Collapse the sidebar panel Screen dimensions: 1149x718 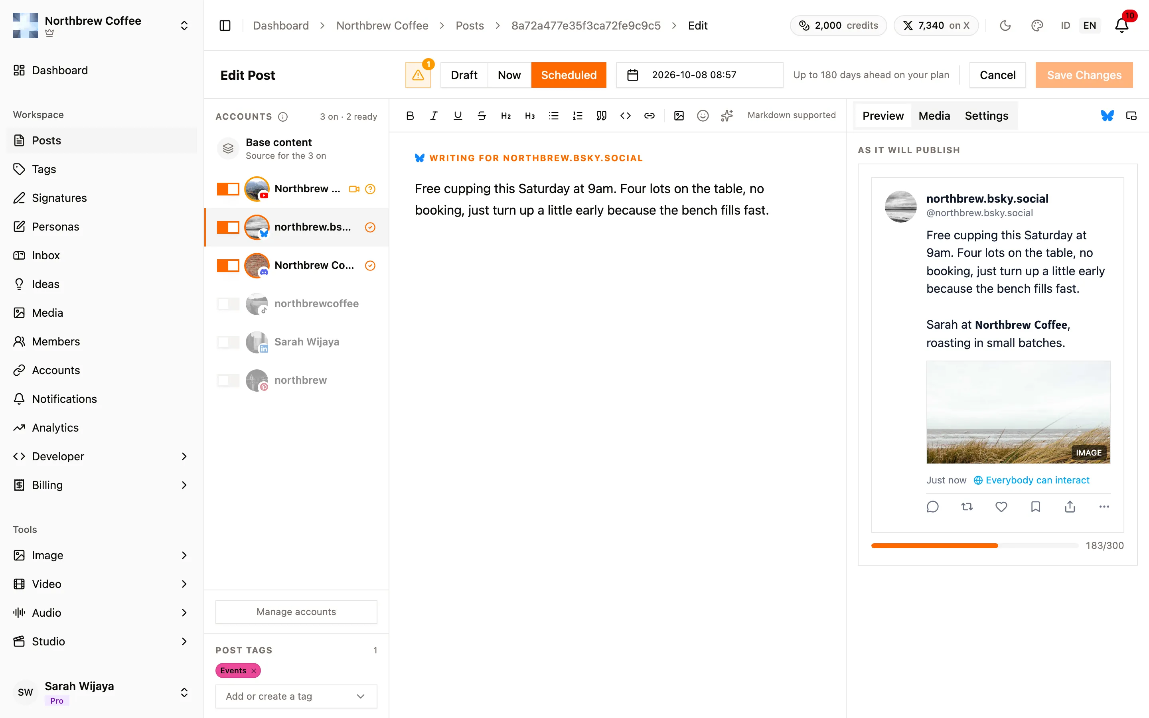coord(225,25)
